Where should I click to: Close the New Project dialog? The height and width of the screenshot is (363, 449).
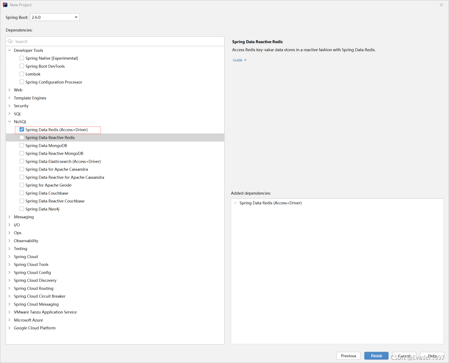tap(441, 5)
